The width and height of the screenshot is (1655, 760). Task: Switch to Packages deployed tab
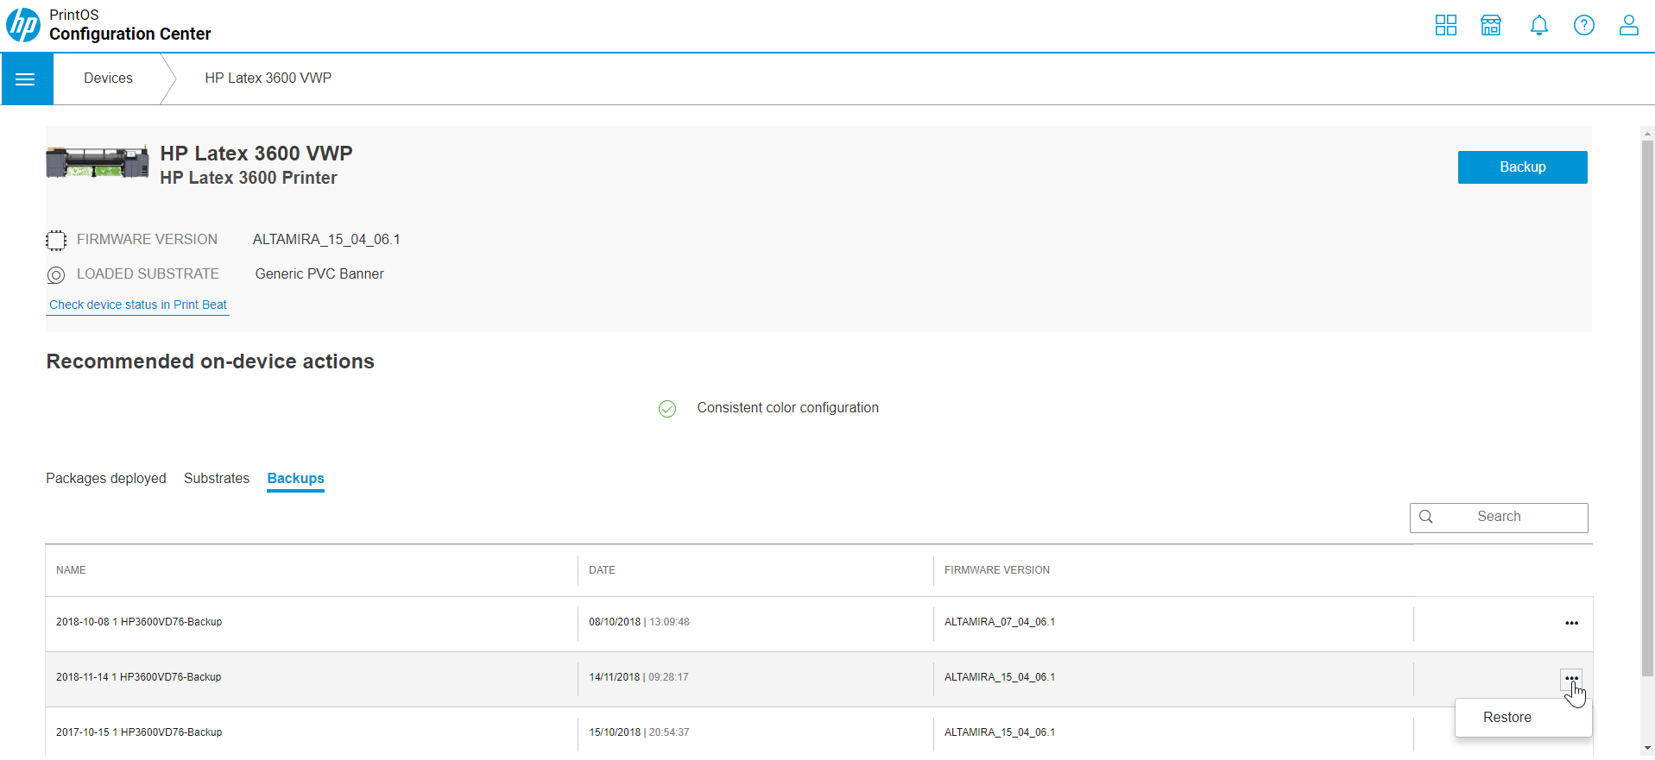click(106, 478)
